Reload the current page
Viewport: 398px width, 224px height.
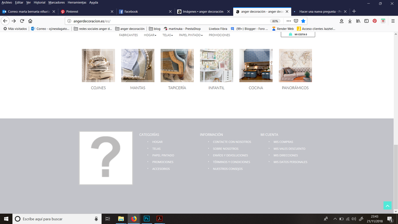point(22,21)
